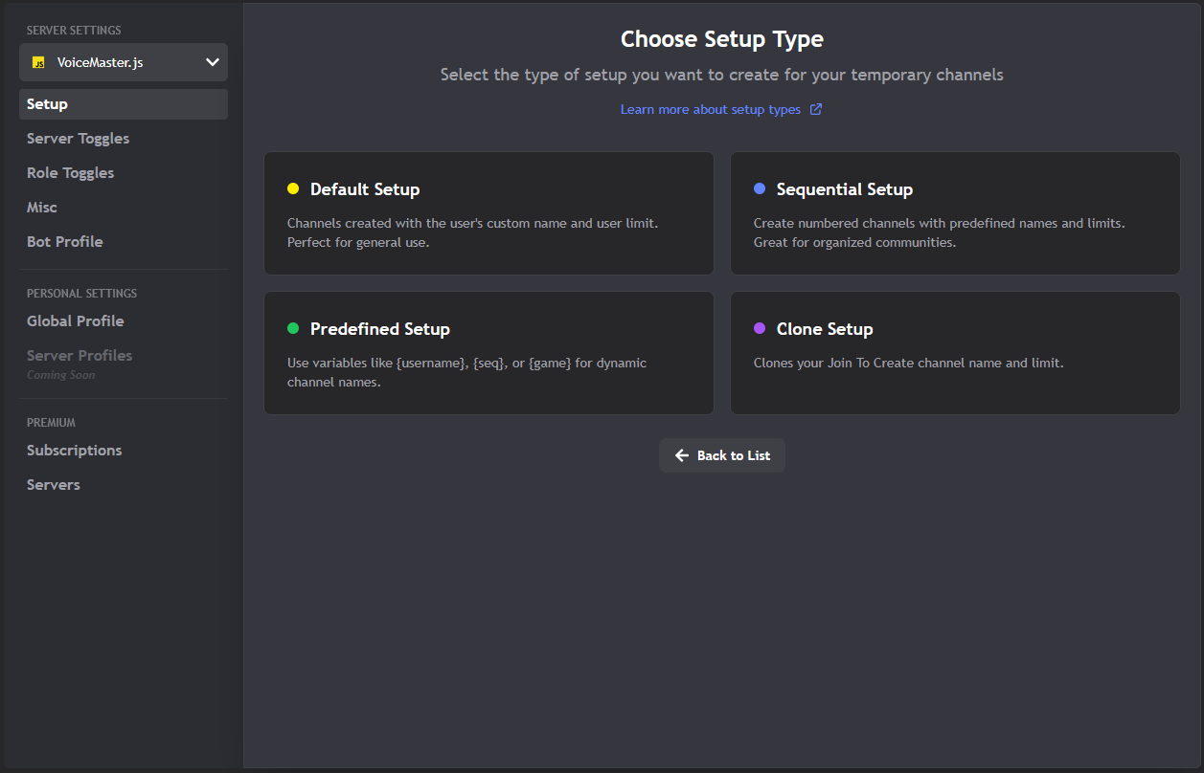
Task: Click the blue dot beside Sequential Setup
Action: (759, 188)
